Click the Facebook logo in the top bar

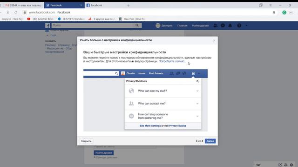(x=47, y=26)
